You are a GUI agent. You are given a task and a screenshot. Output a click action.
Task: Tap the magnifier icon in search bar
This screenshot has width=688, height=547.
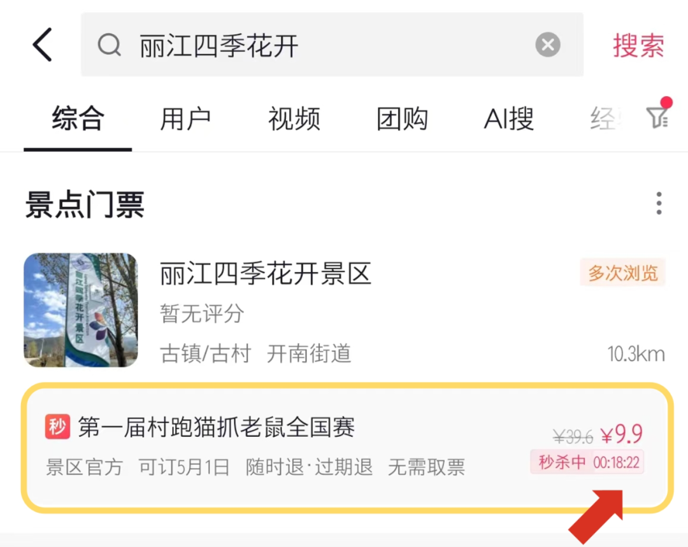(110, 45)
